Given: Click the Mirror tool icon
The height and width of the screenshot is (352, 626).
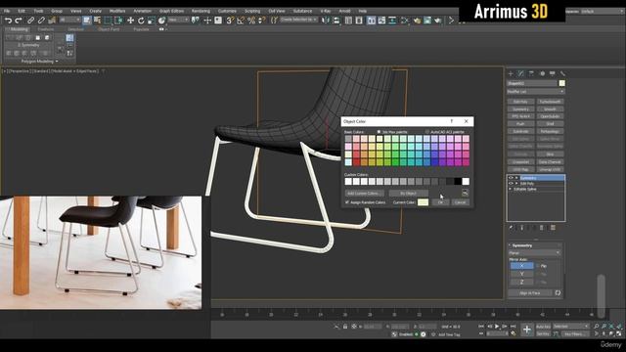Looking at the screenshot, I should click(326, 21).
